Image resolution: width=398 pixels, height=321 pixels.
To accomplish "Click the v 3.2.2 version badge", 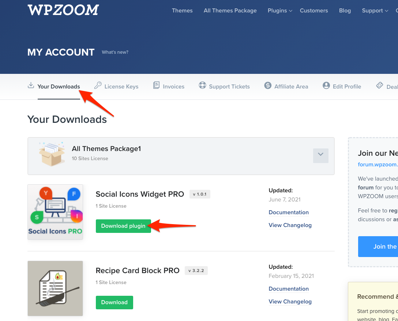I will pos(196,271).
